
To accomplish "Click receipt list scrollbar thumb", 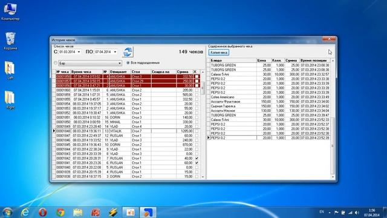I will coord(203,88).
